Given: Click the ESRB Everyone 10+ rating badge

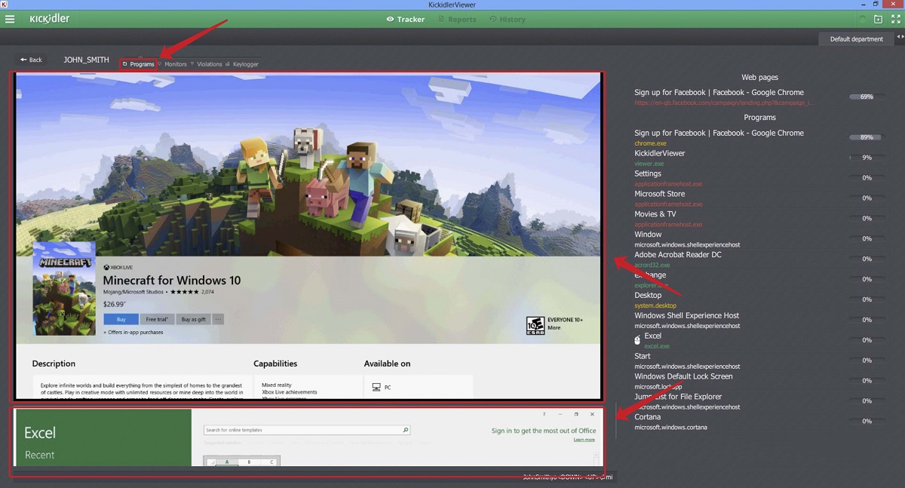Looking at the screenshot, I should (x=535, y=325).
